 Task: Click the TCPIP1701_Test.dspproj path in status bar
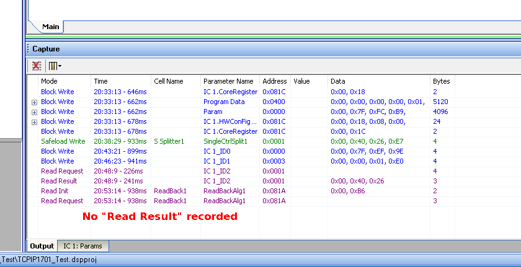pyautogui.click(x=48, y=260)
